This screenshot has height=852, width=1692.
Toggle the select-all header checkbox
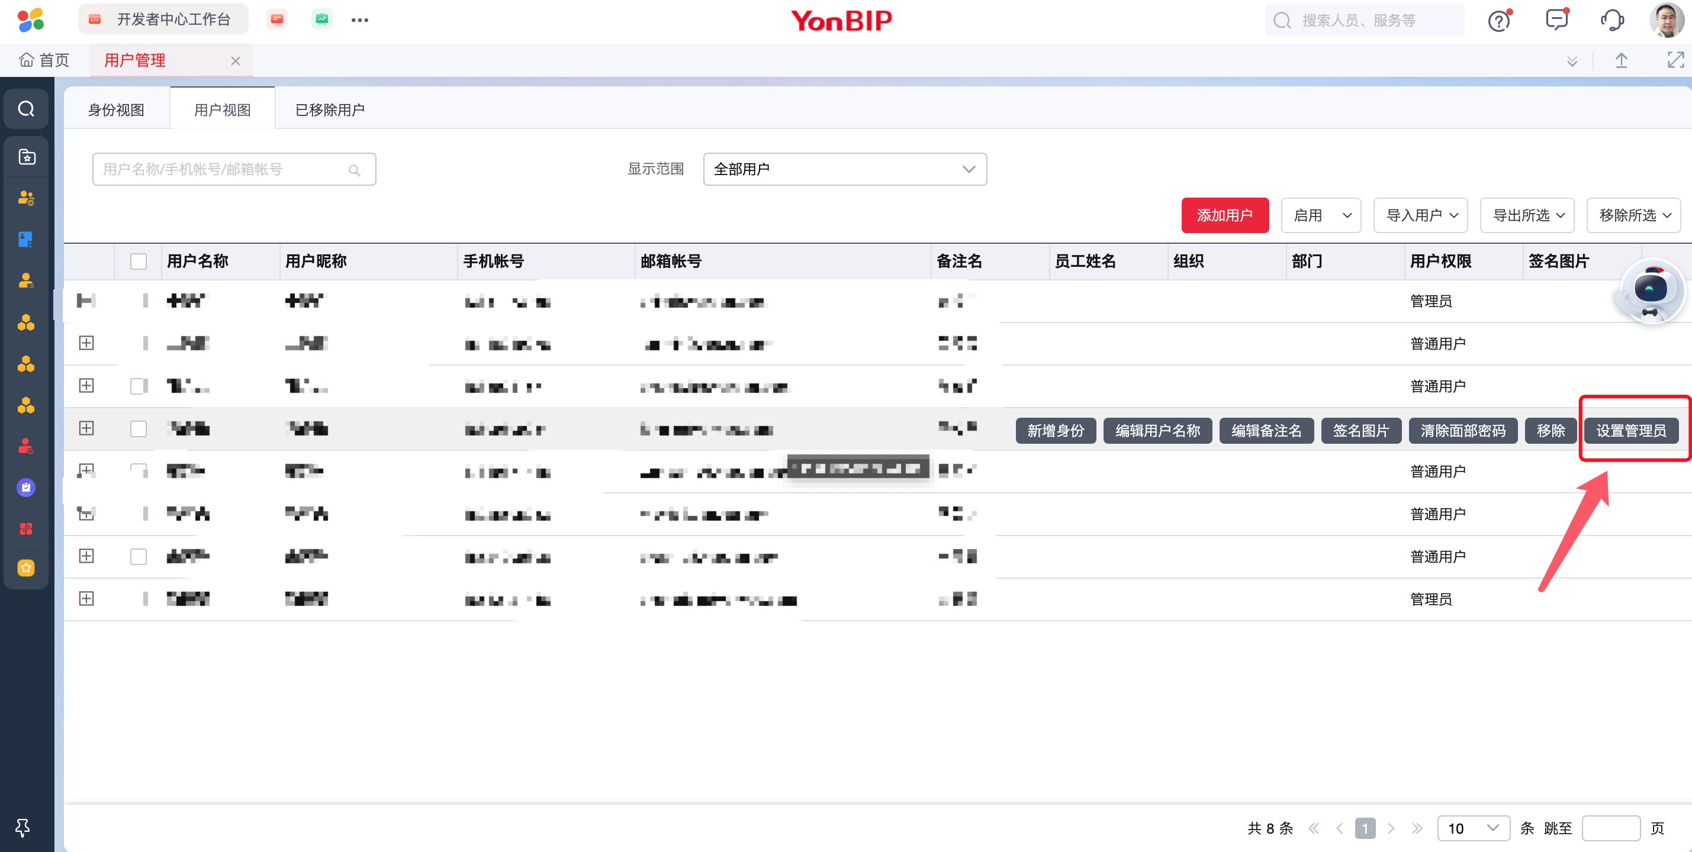click(138, 262)
